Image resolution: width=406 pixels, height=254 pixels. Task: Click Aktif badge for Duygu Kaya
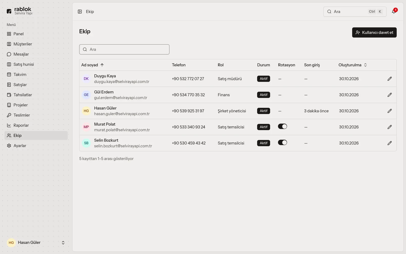264,79
